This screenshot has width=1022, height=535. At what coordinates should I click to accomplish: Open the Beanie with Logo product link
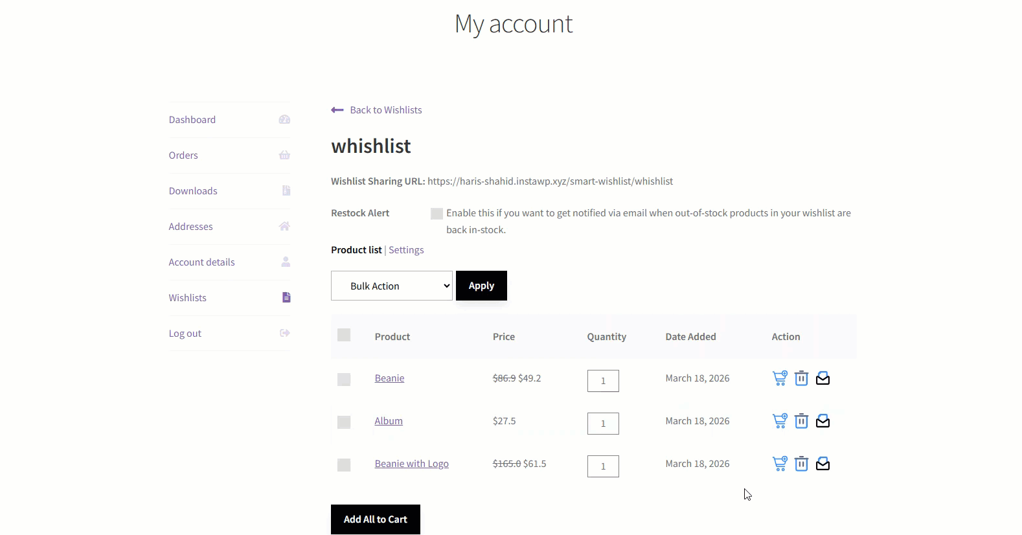tap(411, 464)
